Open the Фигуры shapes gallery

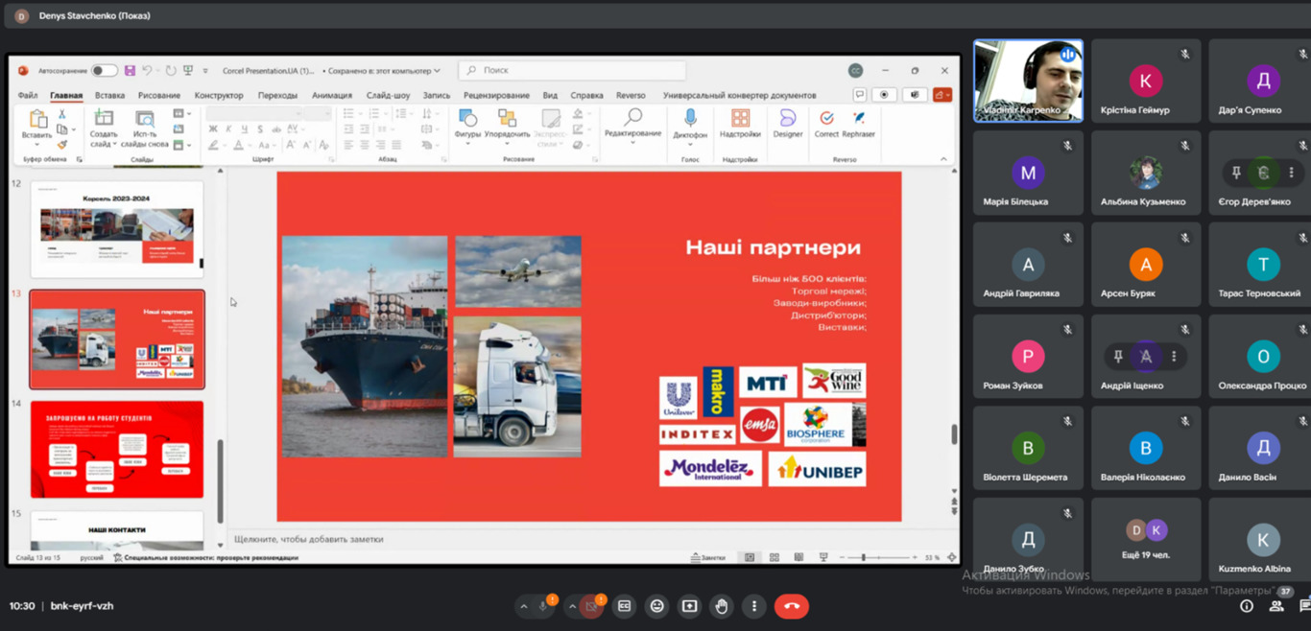467,118
